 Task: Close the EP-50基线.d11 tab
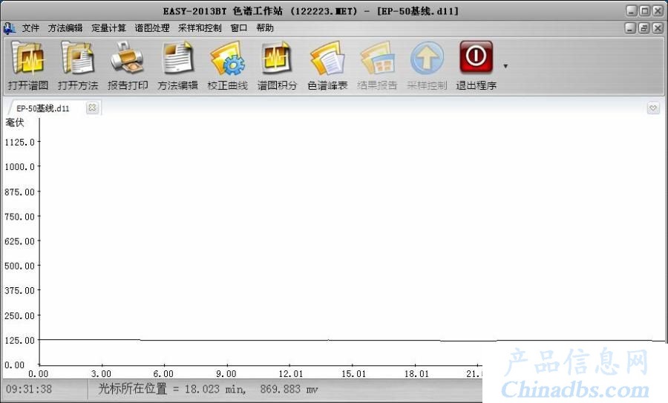click(92, 108)
